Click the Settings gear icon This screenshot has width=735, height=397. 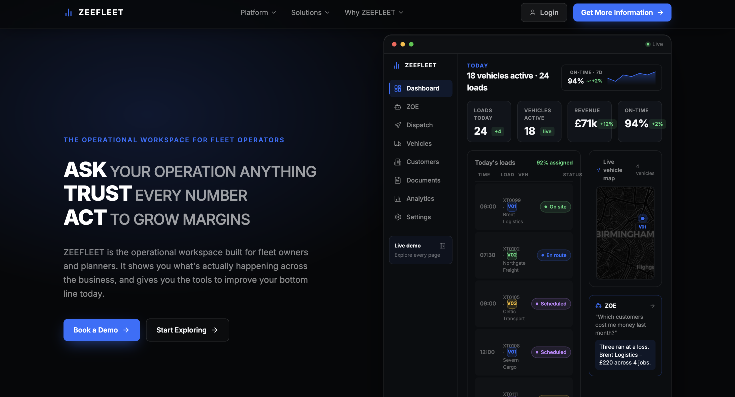(397, 217)
